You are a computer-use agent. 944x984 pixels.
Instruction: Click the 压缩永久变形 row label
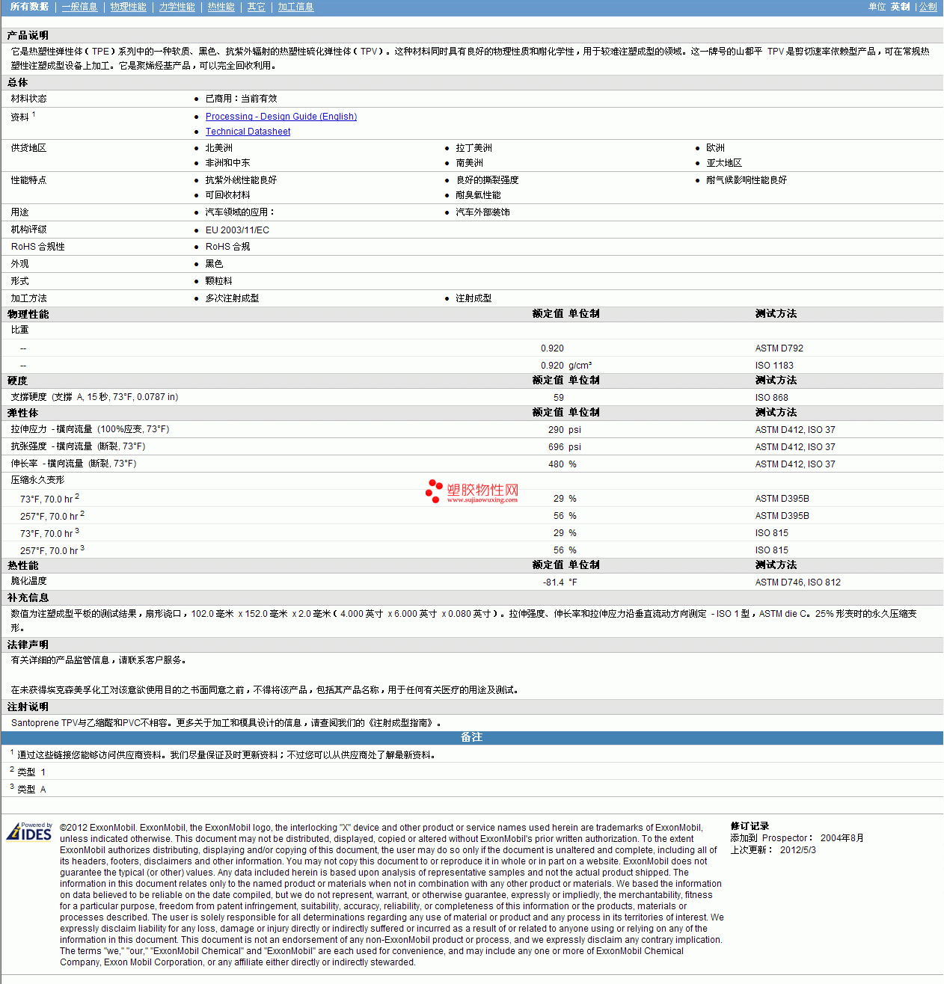coord(37,480)
